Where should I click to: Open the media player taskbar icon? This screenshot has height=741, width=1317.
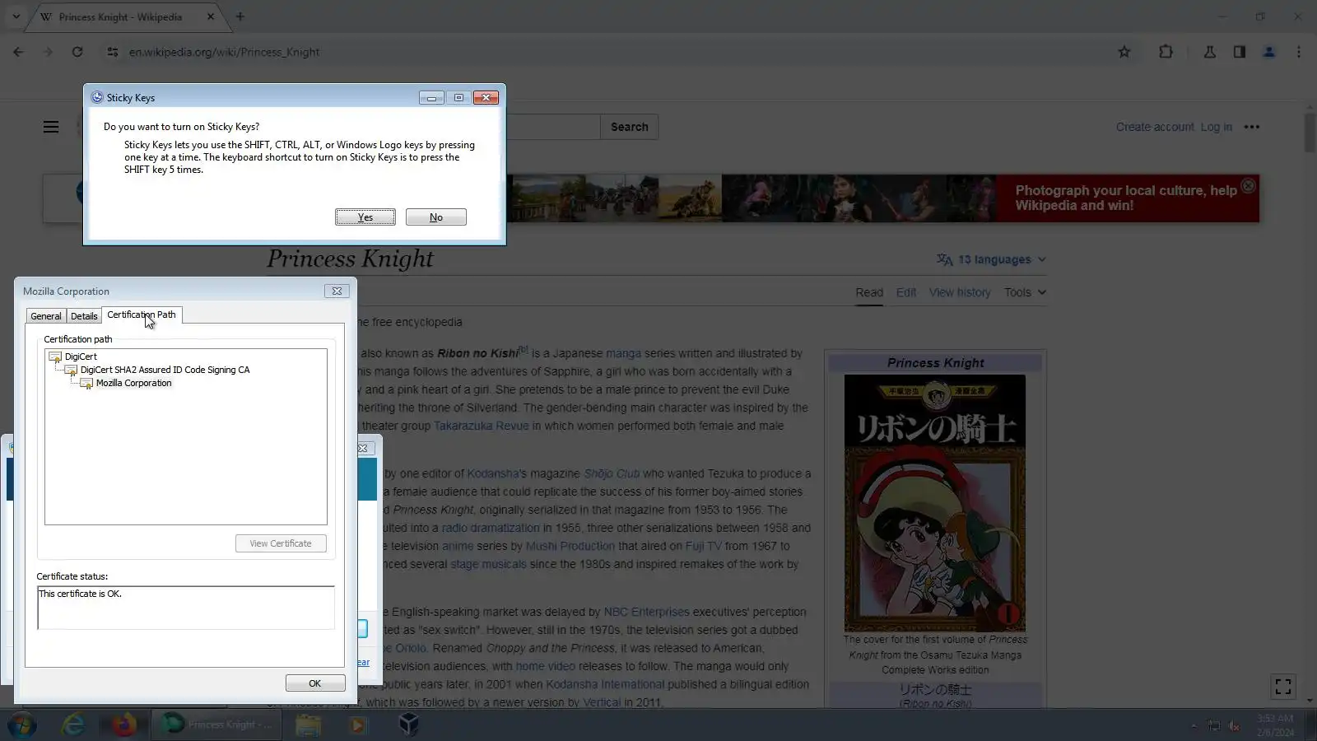click(x=358, y=725)
